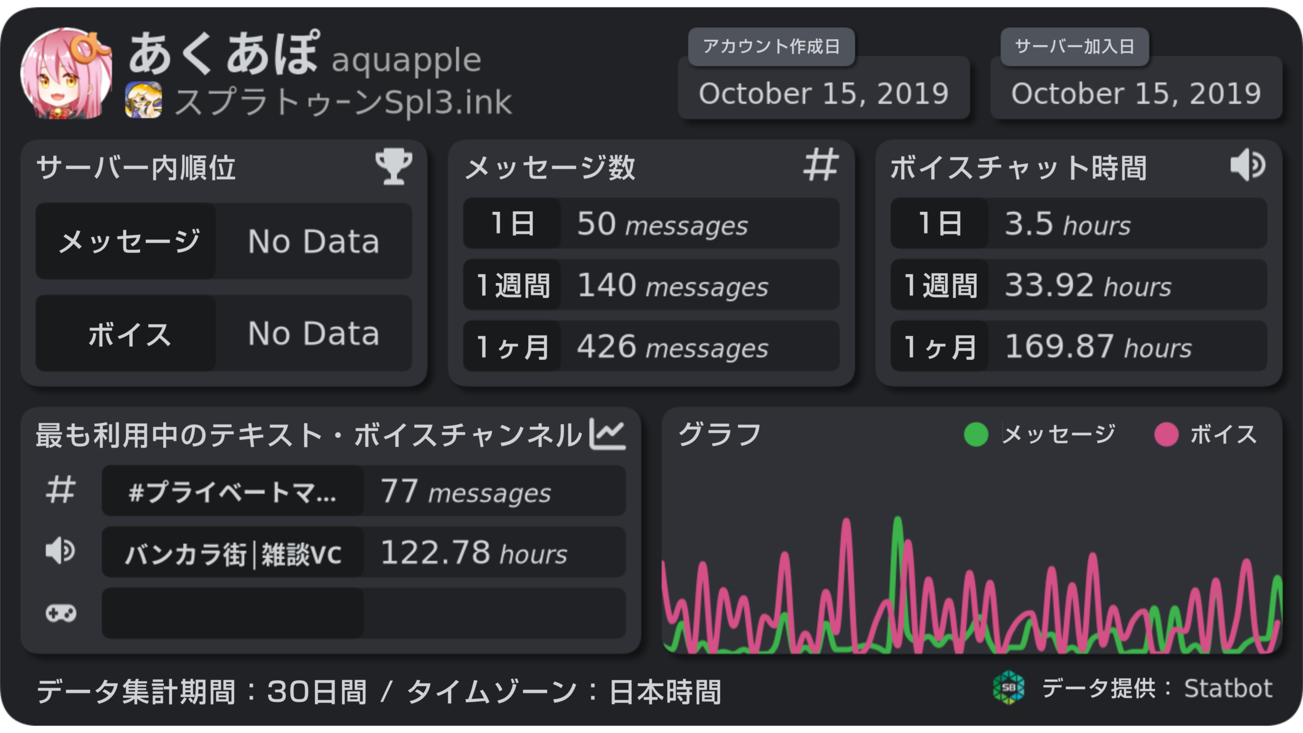The image size is (1303, 733).
Task: Click the hash icon for top text channel
Action: point(61,490)
